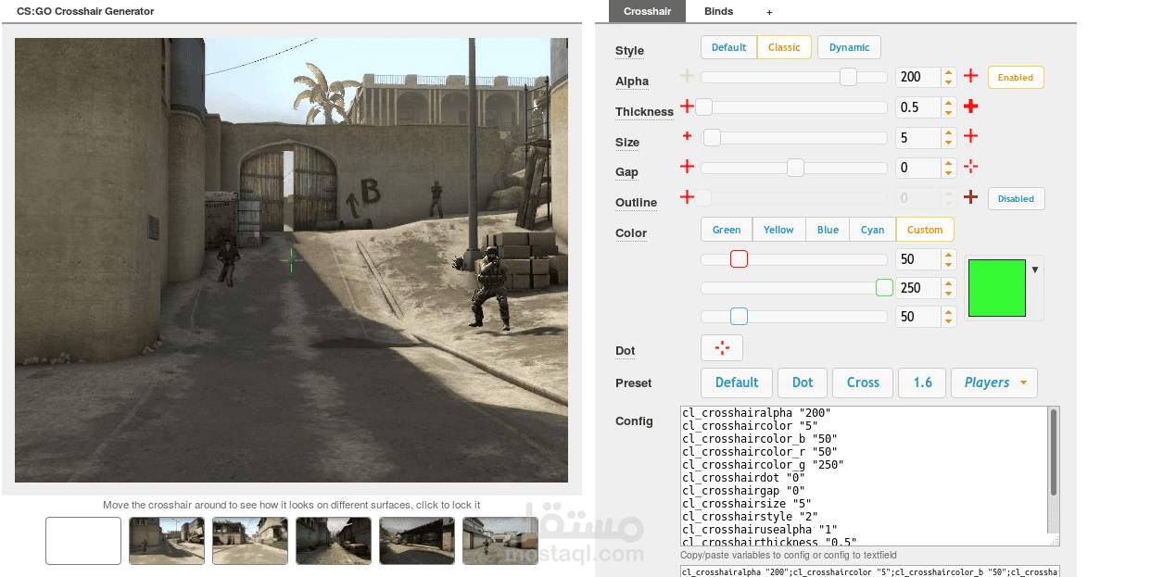Adjust the blue color slider handle
Image resolution: width=1151 pixels, height=577 pixels.
[739, 317]
